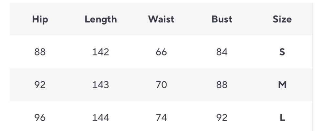Click the Length column header
The height and width of the screenshot is (131, 323).
[x=101, y=19]
